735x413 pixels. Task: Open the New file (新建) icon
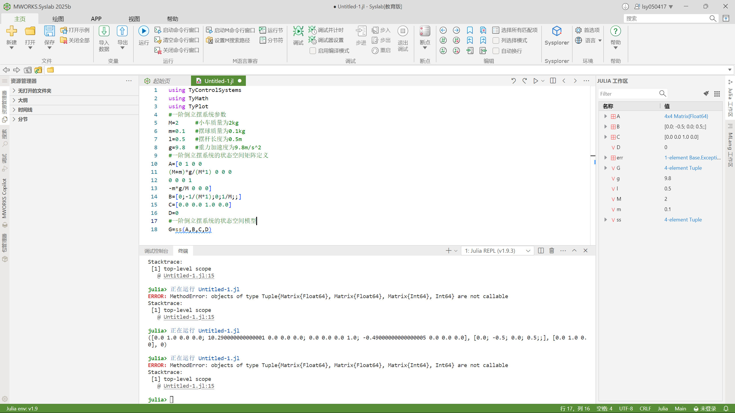[11, 31]
